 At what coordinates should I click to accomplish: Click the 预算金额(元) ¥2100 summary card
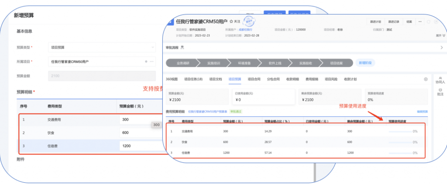197,97
